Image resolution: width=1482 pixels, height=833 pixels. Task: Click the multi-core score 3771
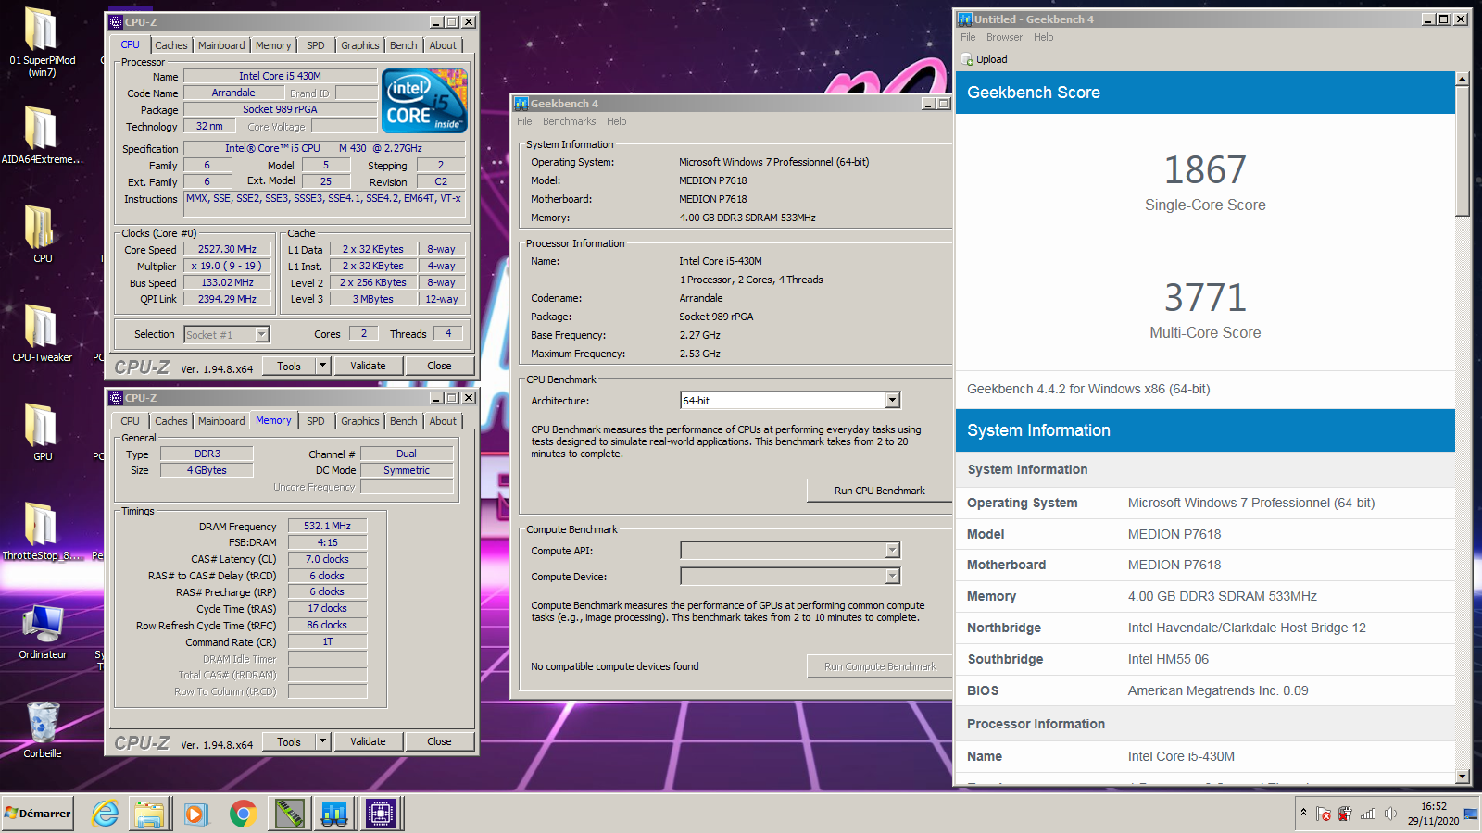[1205, 298]
